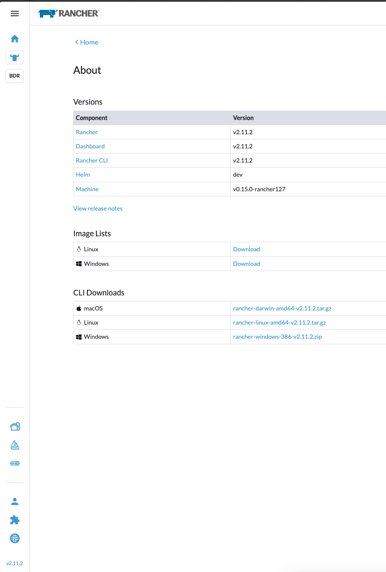Image resolution: width=386 pixels, height=572 pixels.
Task: Open Cluster Management barn icon
Action: coord(15,426)
